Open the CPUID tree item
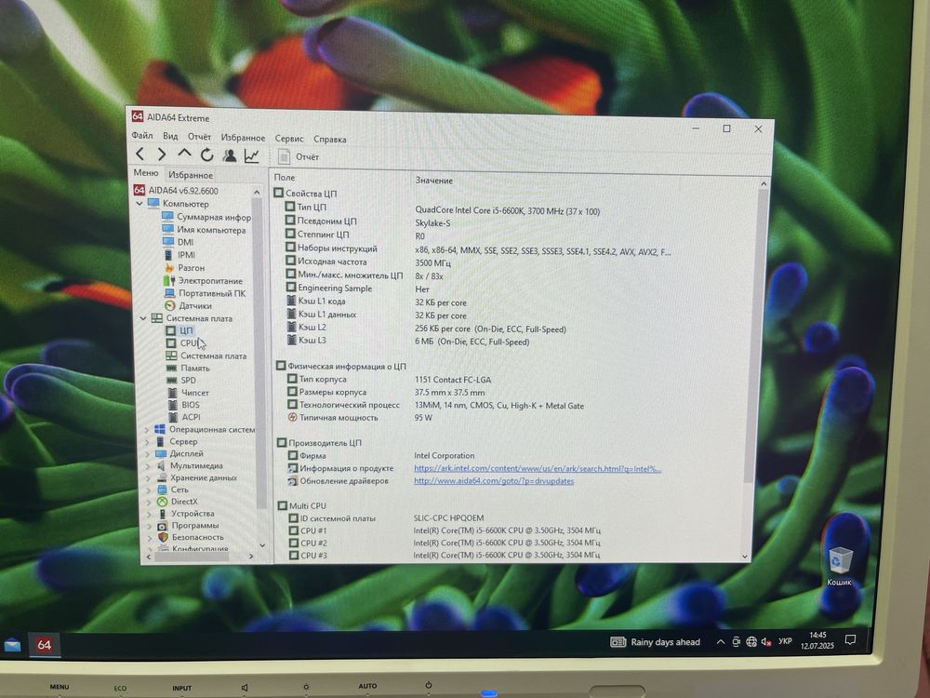This screenshot has height=698, width=930. (x=181, y=343)
